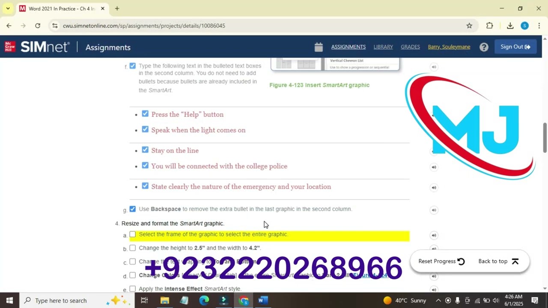Click the Sign Out button

point(515,47)
